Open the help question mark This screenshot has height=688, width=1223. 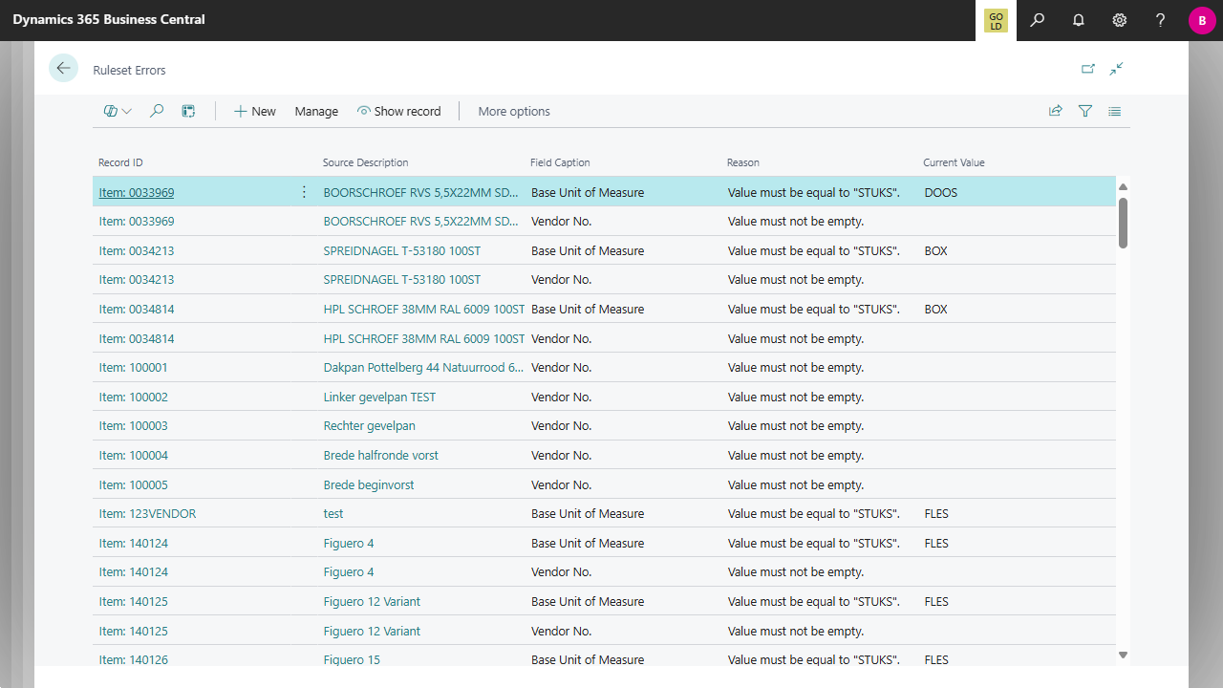(x=1161, y=20)
